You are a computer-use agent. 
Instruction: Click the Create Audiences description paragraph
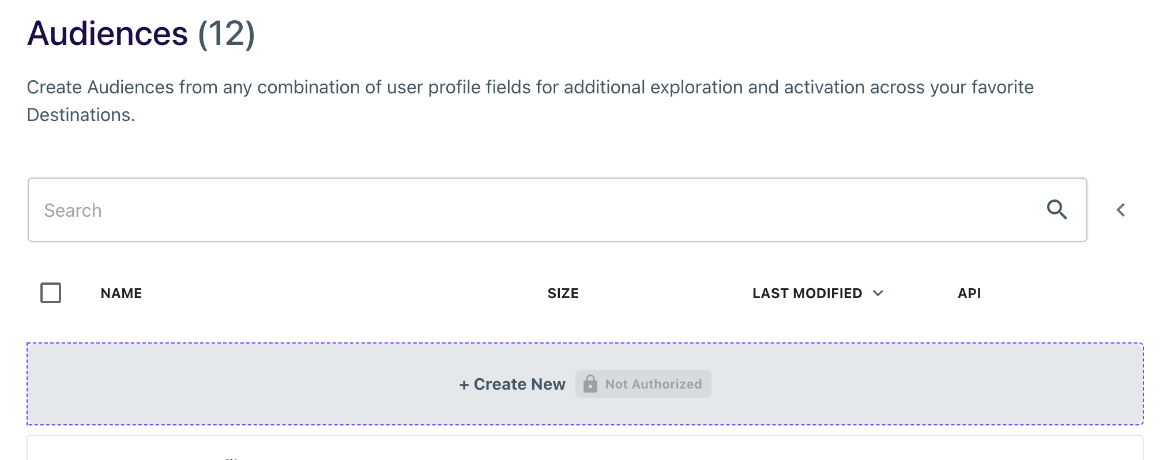pyautogui.click(x=530, y=101)
